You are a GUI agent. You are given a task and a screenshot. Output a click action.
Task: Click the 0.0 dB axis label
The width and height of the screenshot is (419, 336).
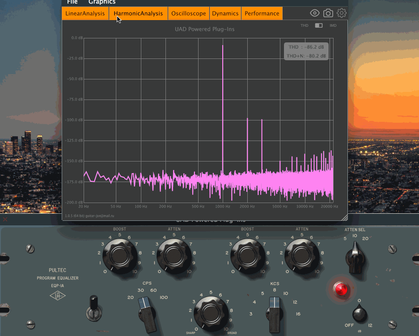[77, 38]
